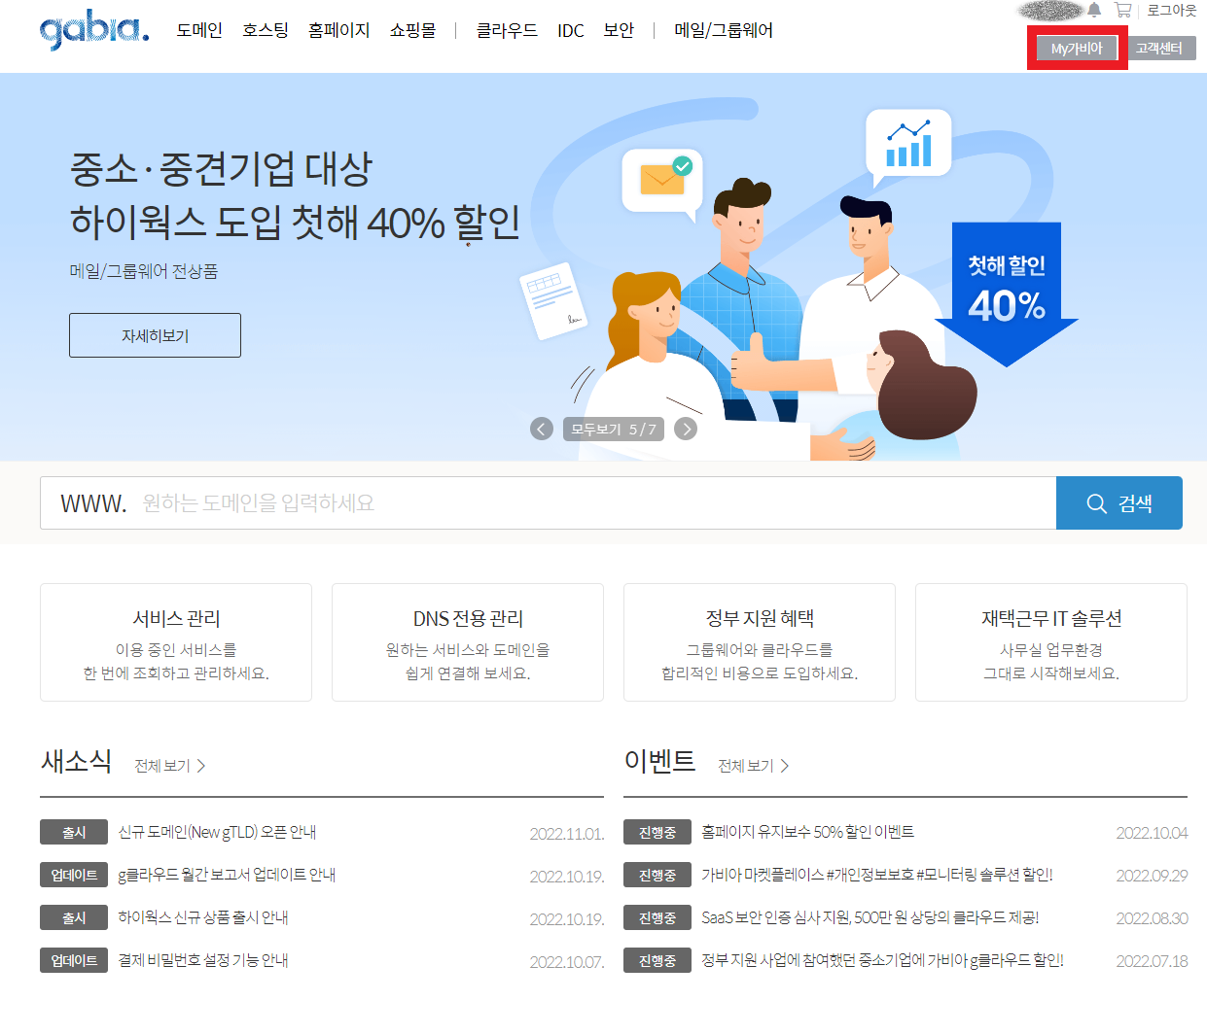Open the 홈페이지 menu

click(339, 30)
